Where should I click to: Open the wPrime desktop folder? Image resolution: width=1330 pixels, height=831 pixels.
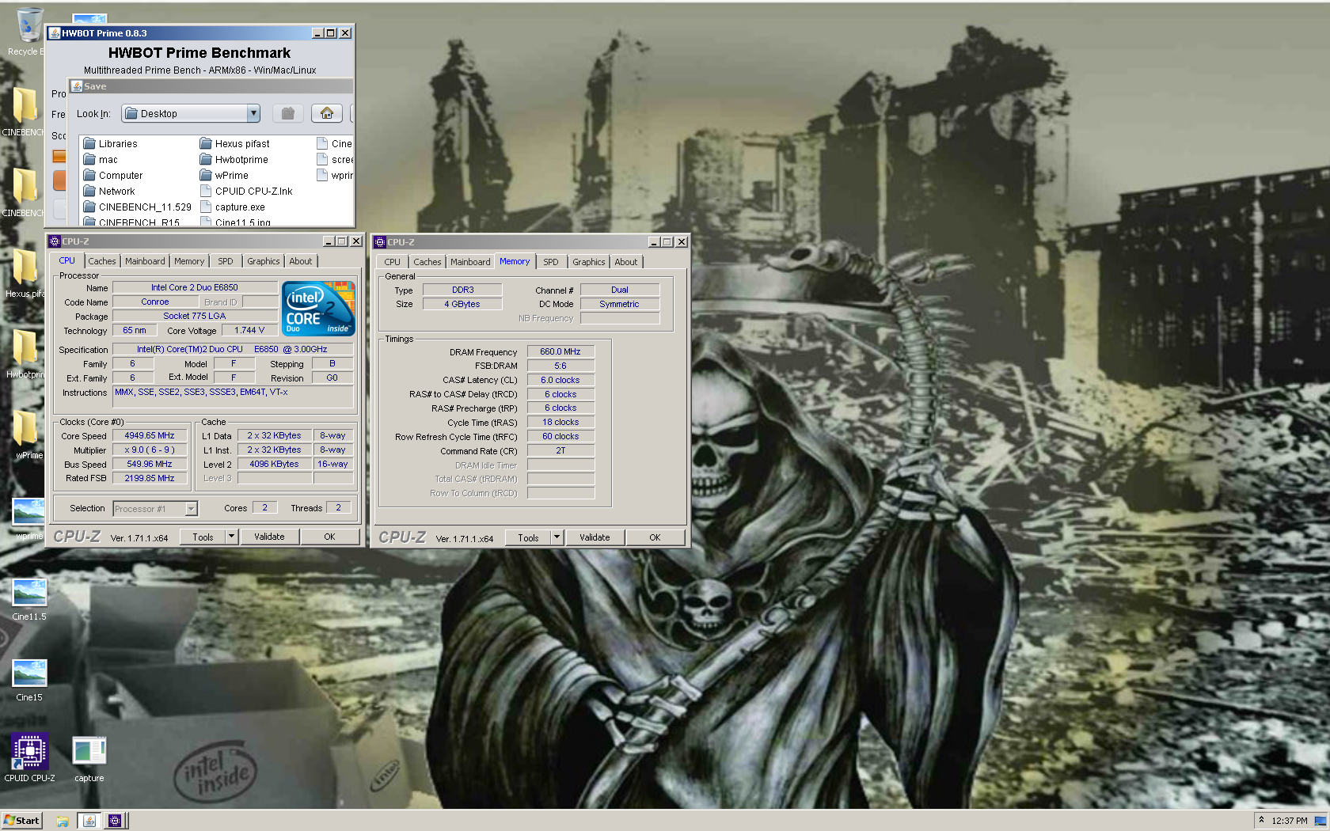pyautogui.click(x=28, y=434)
